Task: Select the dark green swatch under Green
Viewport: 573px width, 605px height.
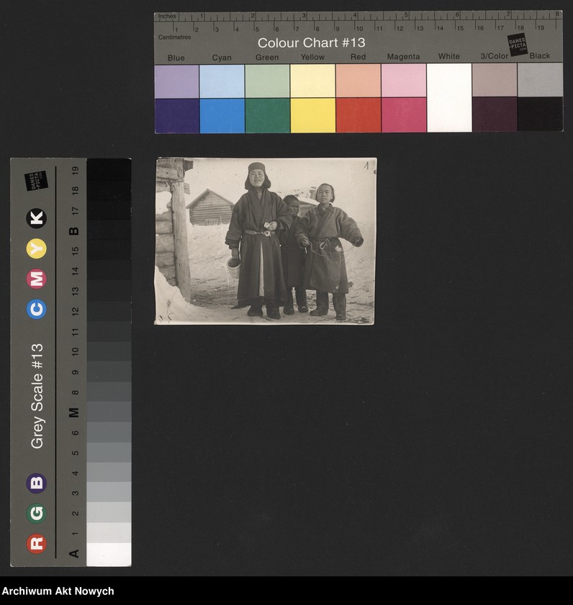Action: 268,115
